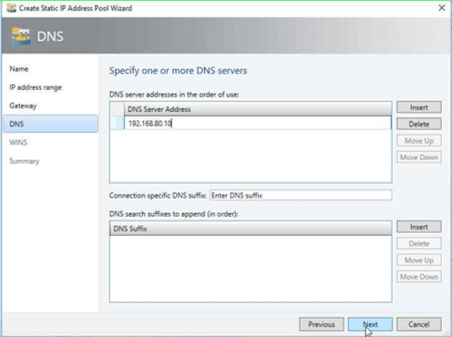This screenshot has height=337, width=452.
Task: Go to the Name wizard step
Action: (19, 69)
